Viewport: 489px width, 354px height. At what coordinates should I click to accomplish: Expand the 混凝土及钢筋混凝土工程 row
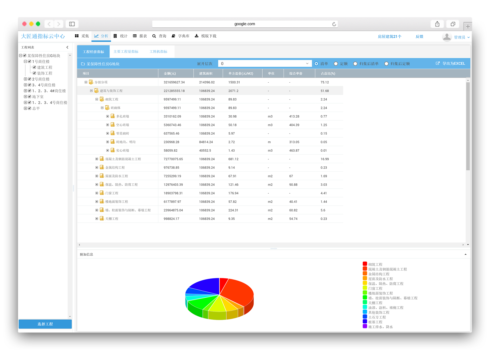(97, 159)
